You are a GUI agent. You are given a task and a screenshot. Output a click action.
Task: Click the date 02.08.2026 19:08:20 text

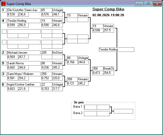pyautogui.click(x=108, y=15)
